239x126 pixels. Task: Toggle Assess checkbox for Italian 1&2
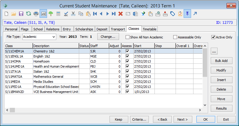pos(127,71)
